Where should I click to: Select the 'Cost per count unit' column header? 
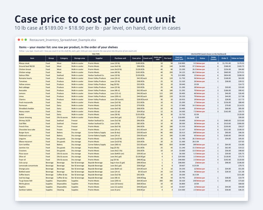coord(179,58)
